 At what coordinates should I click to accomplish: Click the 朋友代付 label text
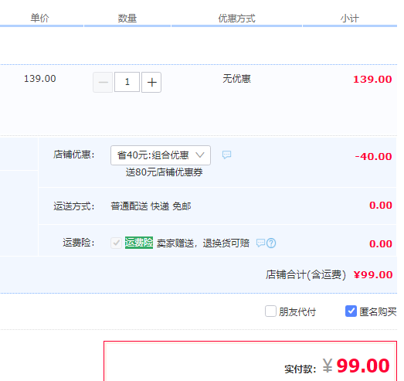pyautogui.click(x=297, y=312)
